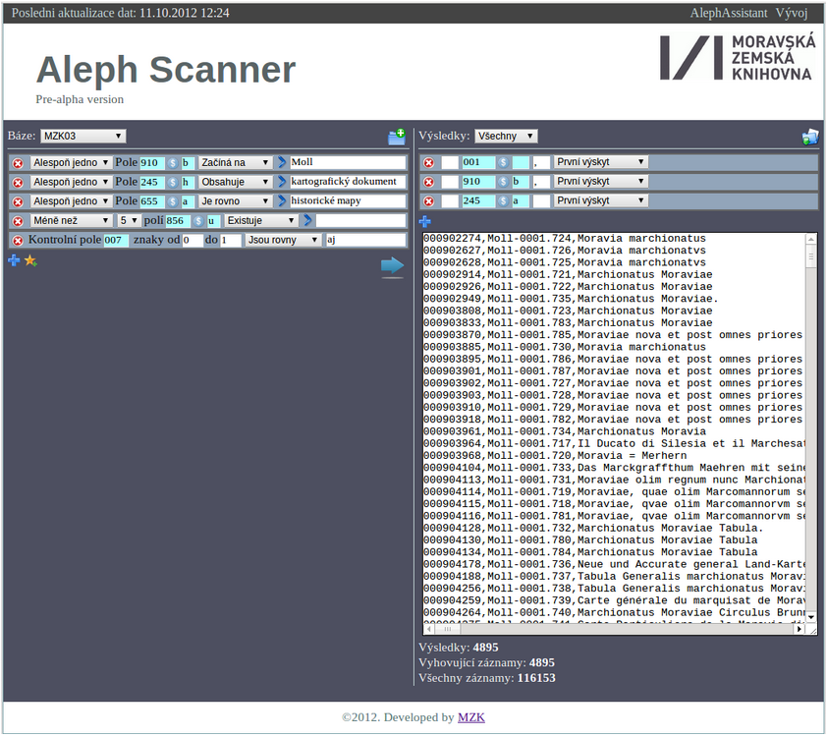Click the MZK link in the footer
This screenshot has width=827, height=737.
tap(470, 716)
